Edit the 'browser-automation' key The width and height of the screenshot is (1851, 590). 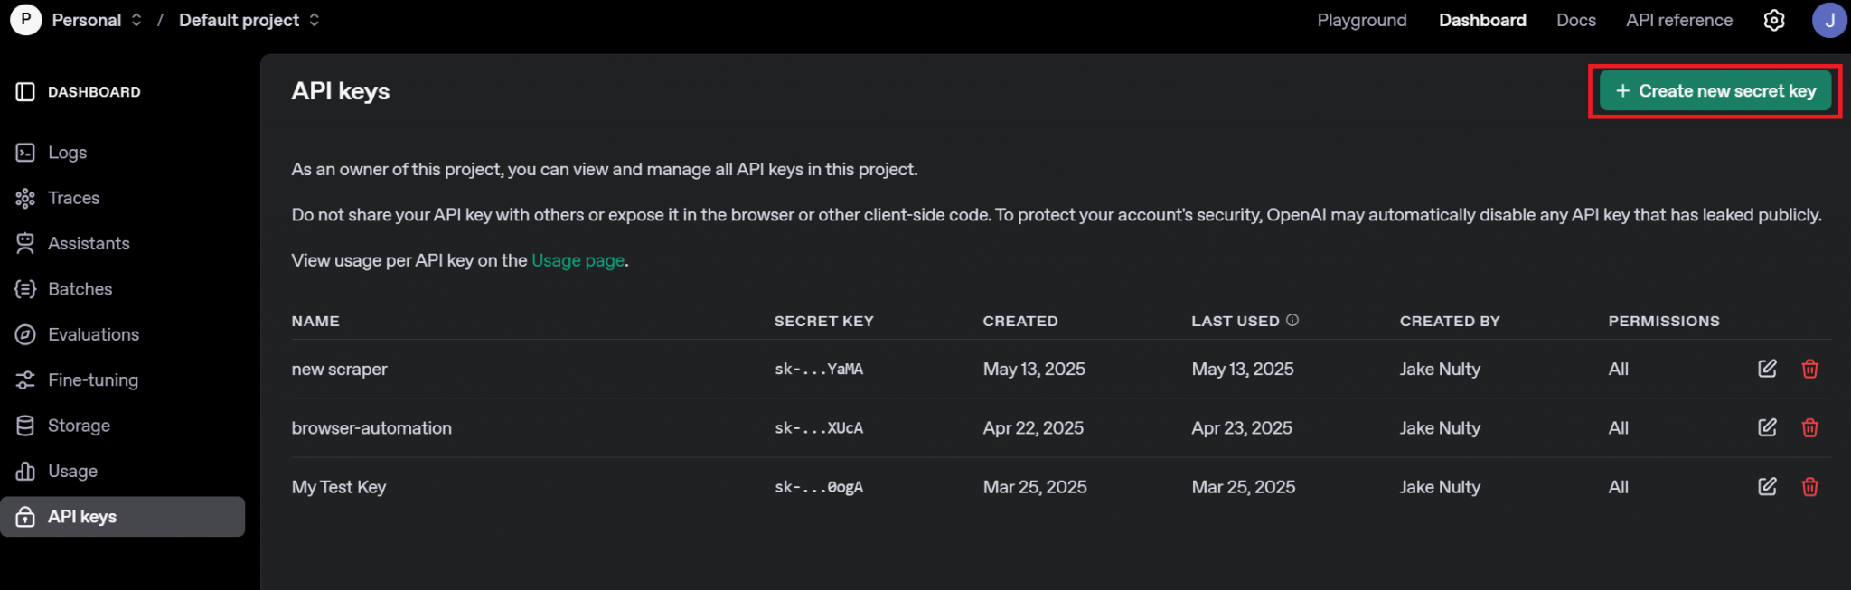click(1767, 427)
